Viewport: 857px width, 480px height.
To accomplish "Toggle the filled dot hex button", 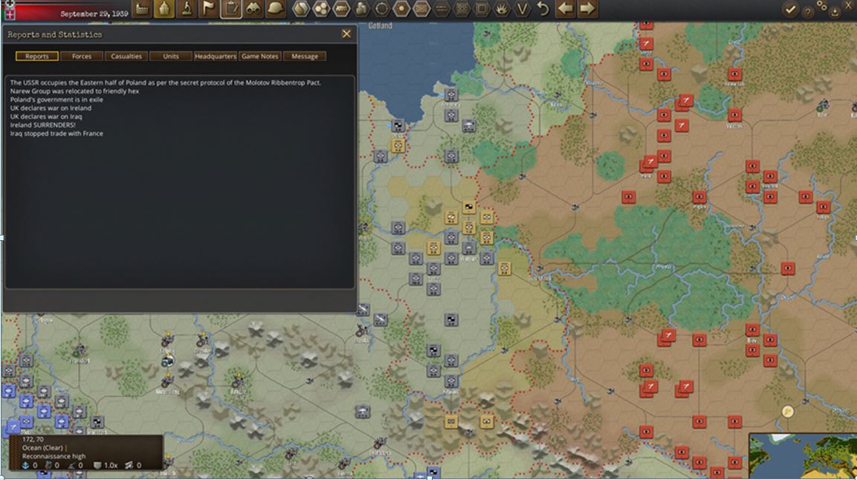I will (401, 9).
